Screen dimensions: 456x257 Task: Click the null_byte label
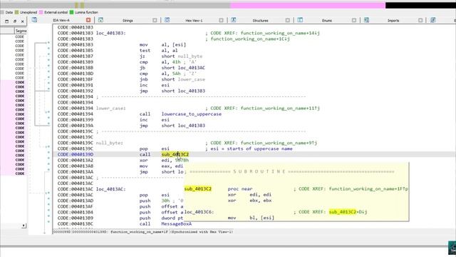[109, 143]
